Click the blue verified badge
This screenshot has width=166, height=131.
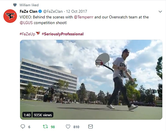pyautogui.click(x=40, y=11)
